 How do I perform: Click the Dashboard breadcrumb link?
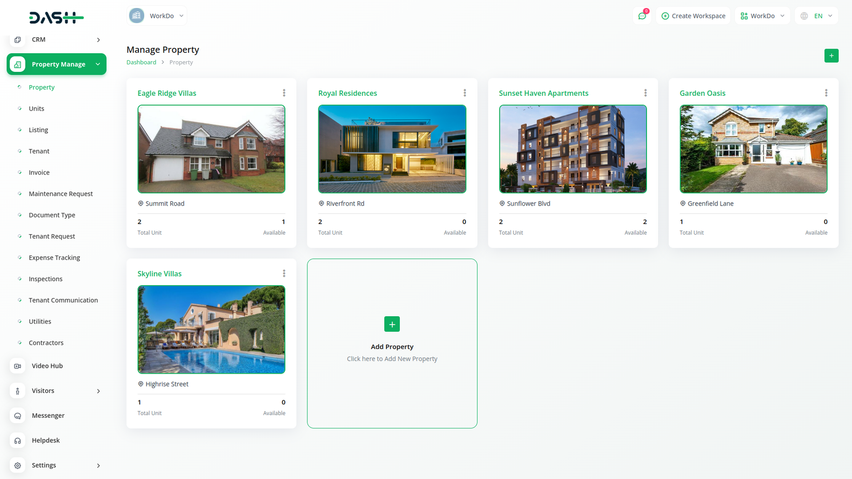click(x=141, y=62)
